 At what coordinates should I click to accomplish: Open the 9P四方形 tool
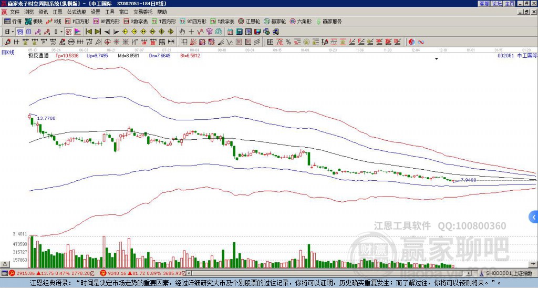[106, 21]
